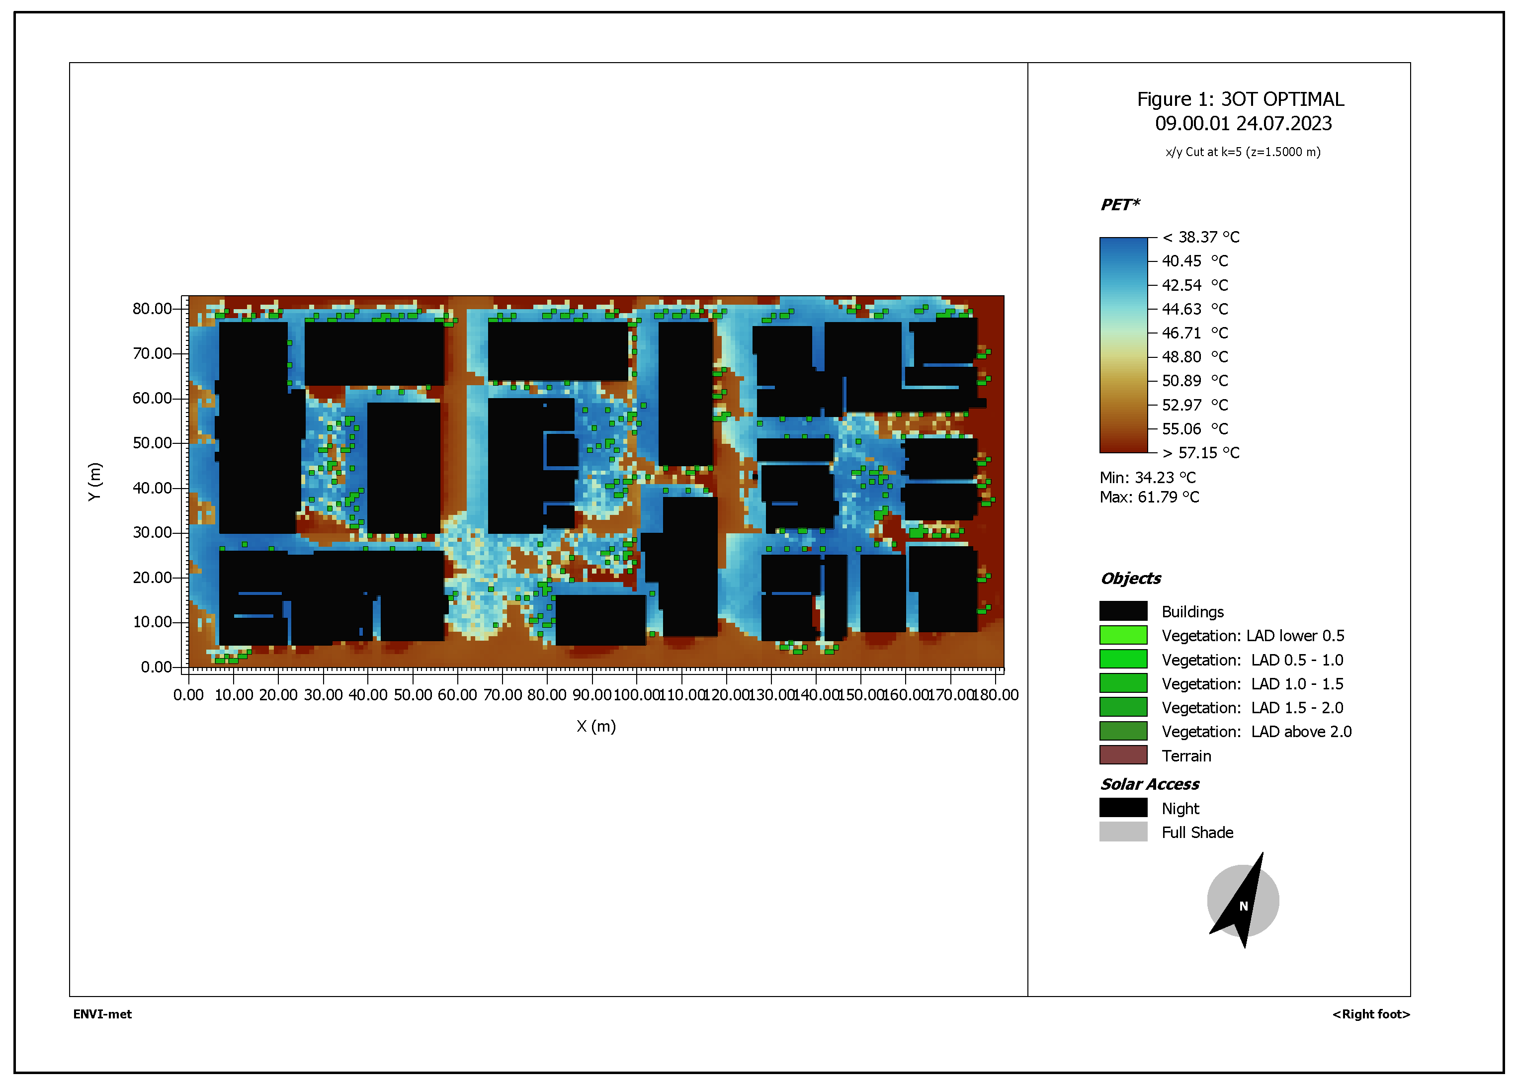Viewport: 1515px width, 1086px height.
Task: Click the Full Shade gray swatch
Action: (x=1123, y=832)
